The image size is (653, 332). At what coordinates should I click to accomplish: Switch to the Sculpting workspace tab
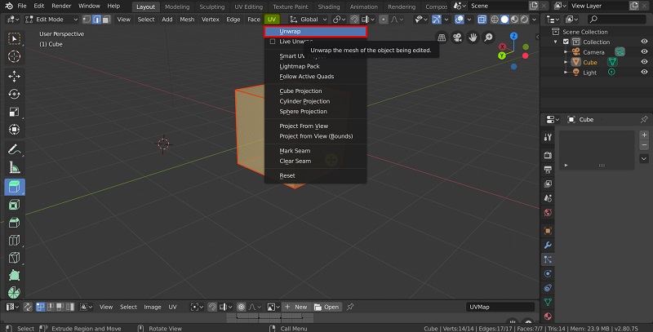coord(211,7)
